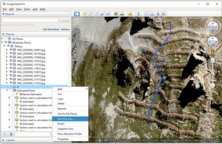Screen dimensions: 222x144
Task: Switch planet view with Saturn icon
Action: pos(130,14)
